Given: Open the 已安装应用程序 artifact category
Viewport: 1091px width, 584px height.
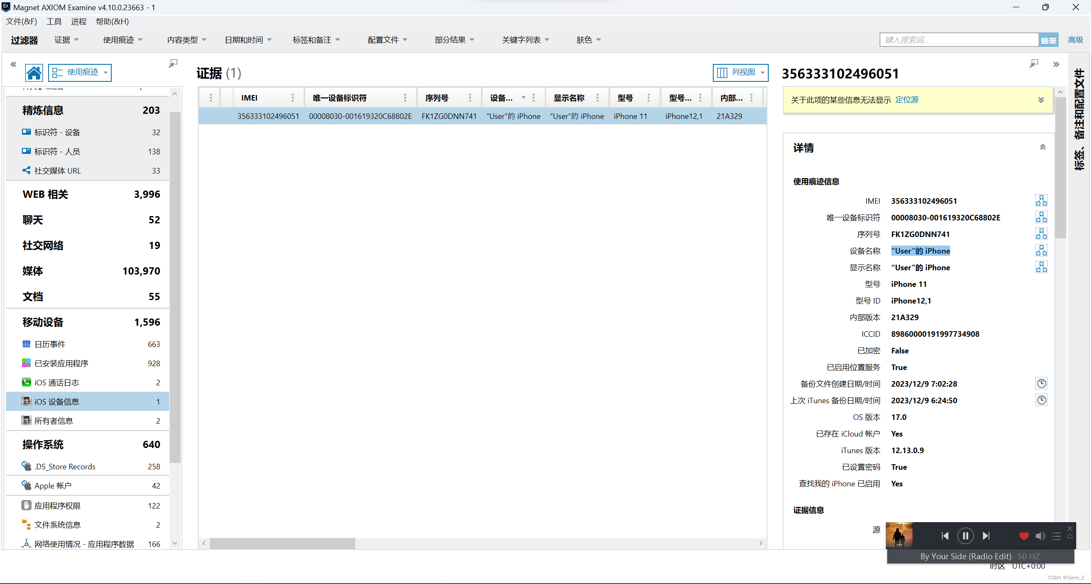Looking at the screenshot, I should click(61, 363).
